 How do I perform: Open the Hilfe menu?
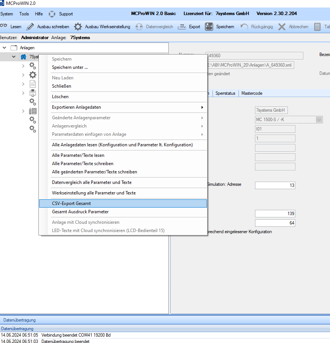pos(39,14)
